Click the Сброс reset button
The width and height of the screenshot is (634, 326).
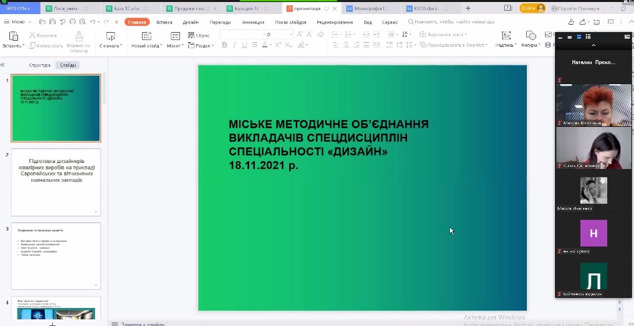(200, 35)
